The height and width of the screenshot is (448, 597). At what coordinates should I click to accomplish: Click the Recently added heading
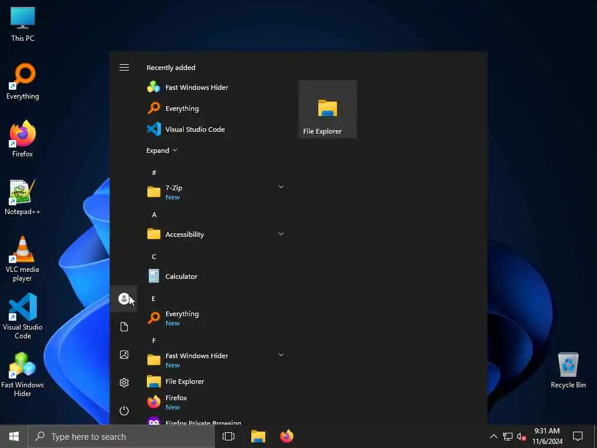tap(171, 68)
